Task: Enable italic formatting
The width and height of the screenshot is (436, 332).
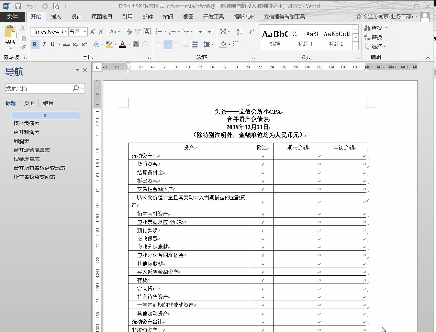Action: 43,44
